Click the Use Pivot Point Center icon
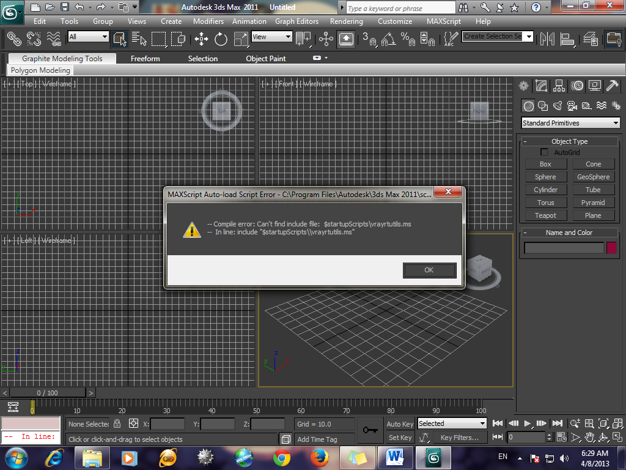626x470 pixels. (303, 39)
